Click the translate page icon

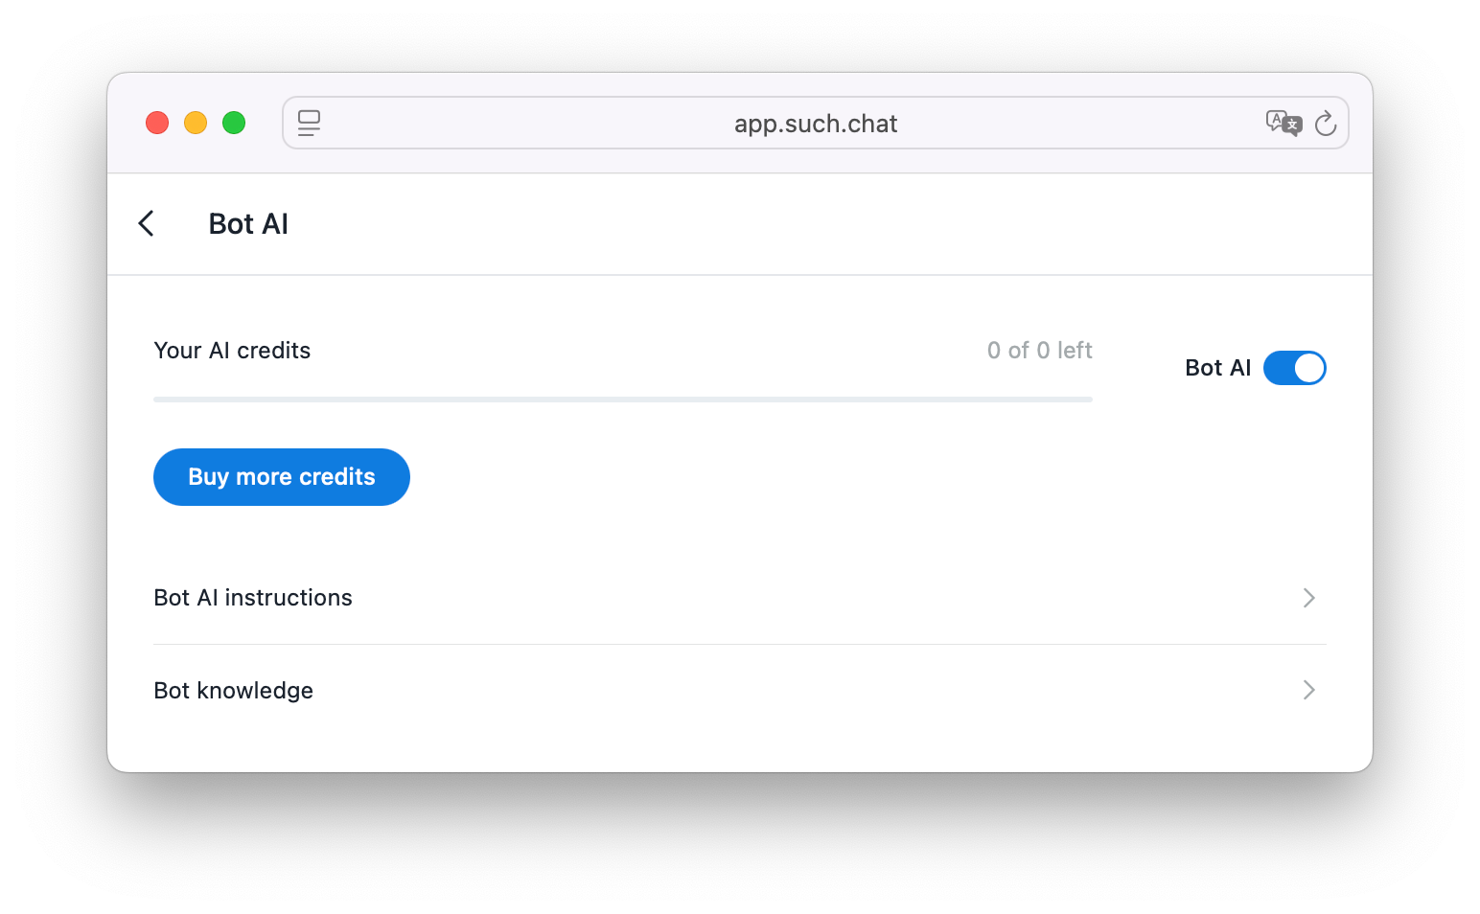click(x=1283, y=124)
